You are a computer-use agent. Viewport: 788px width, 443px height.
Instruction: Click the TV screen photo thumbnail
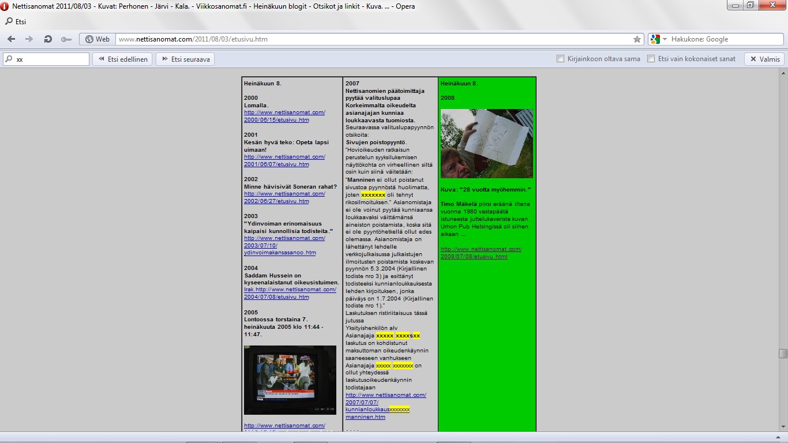[290, 380]
